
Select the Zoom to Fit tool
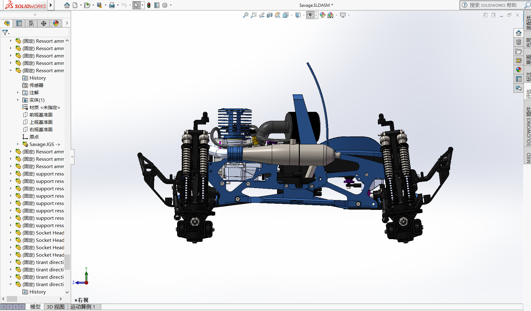point(245,15)
